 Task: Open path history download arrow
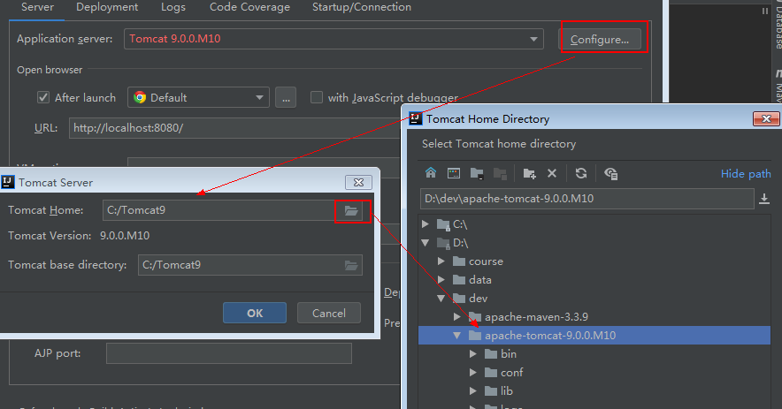point(763,199)
